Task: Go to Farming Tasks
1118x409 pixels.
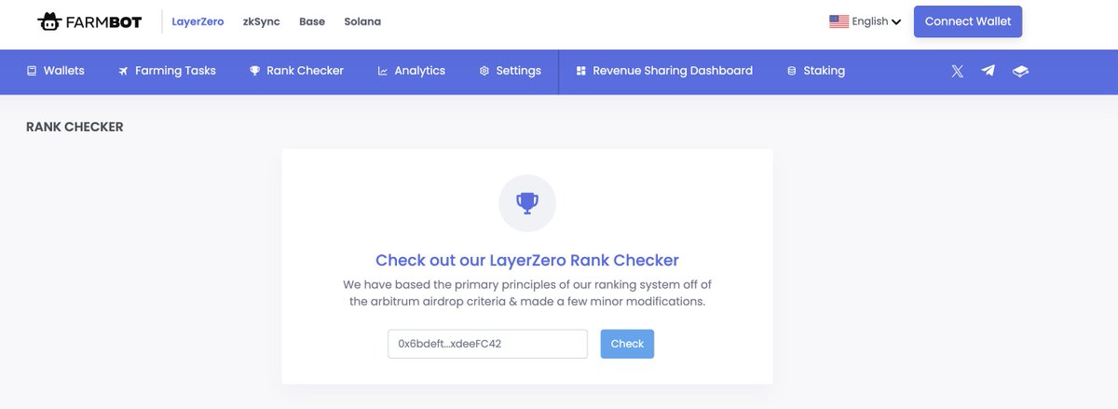Action: pyautogui.click(x=167, y=71)
